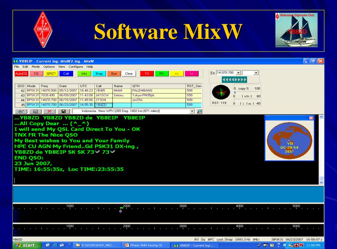Open the Mode menu
The height and width of the screenshot is (249, 337).
(36, 67)
